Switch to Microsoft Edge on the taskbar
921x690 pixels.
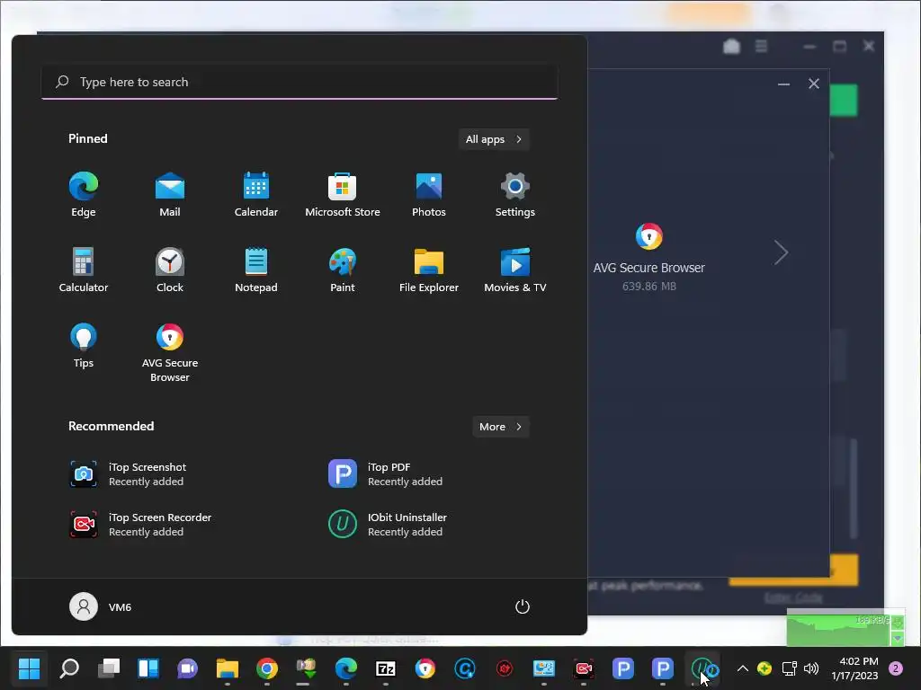point(346,668)
